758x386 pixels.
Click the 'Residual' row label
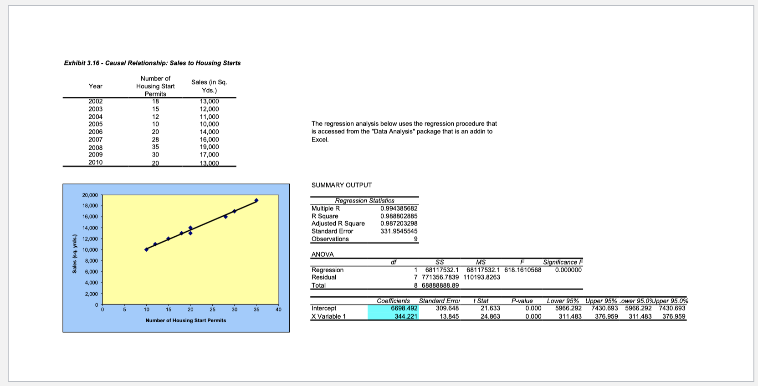[324, 277]
